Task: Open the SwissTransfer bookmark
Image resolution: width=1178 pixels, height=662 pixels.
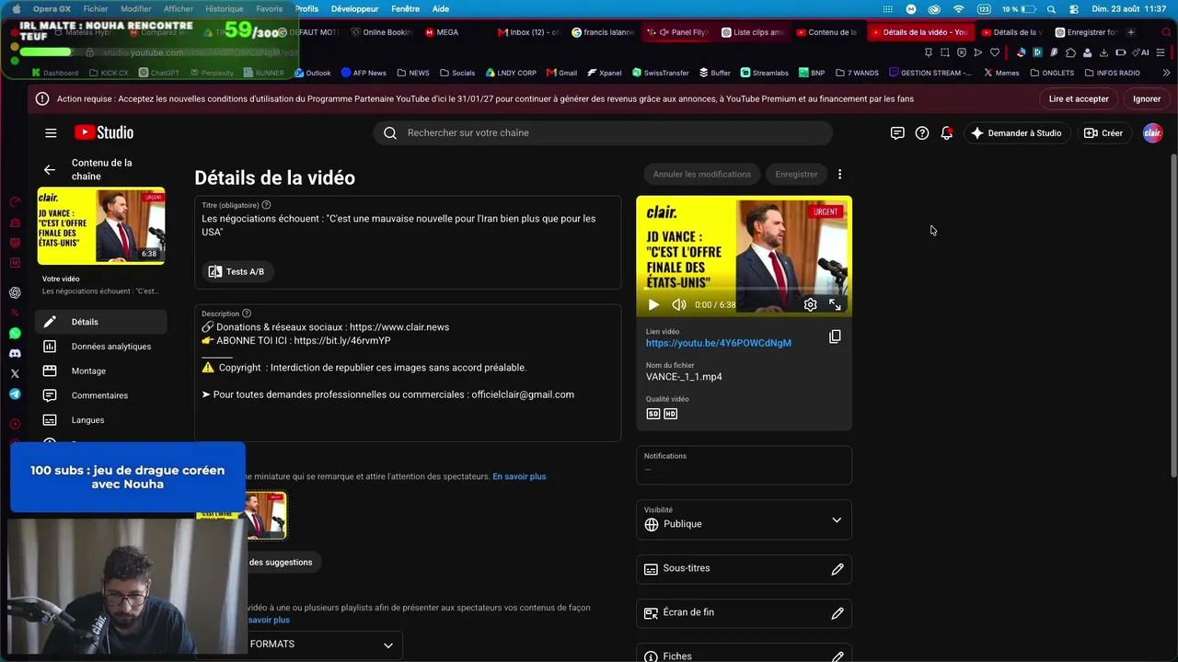Action: tap(659, 73)
